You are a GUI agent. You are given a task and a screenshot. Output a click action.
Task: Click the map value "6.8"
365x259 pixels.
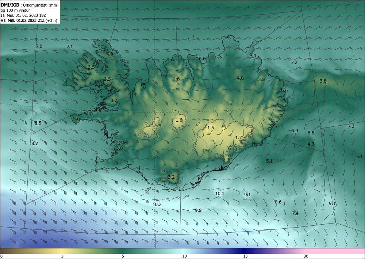click(311, 133)
